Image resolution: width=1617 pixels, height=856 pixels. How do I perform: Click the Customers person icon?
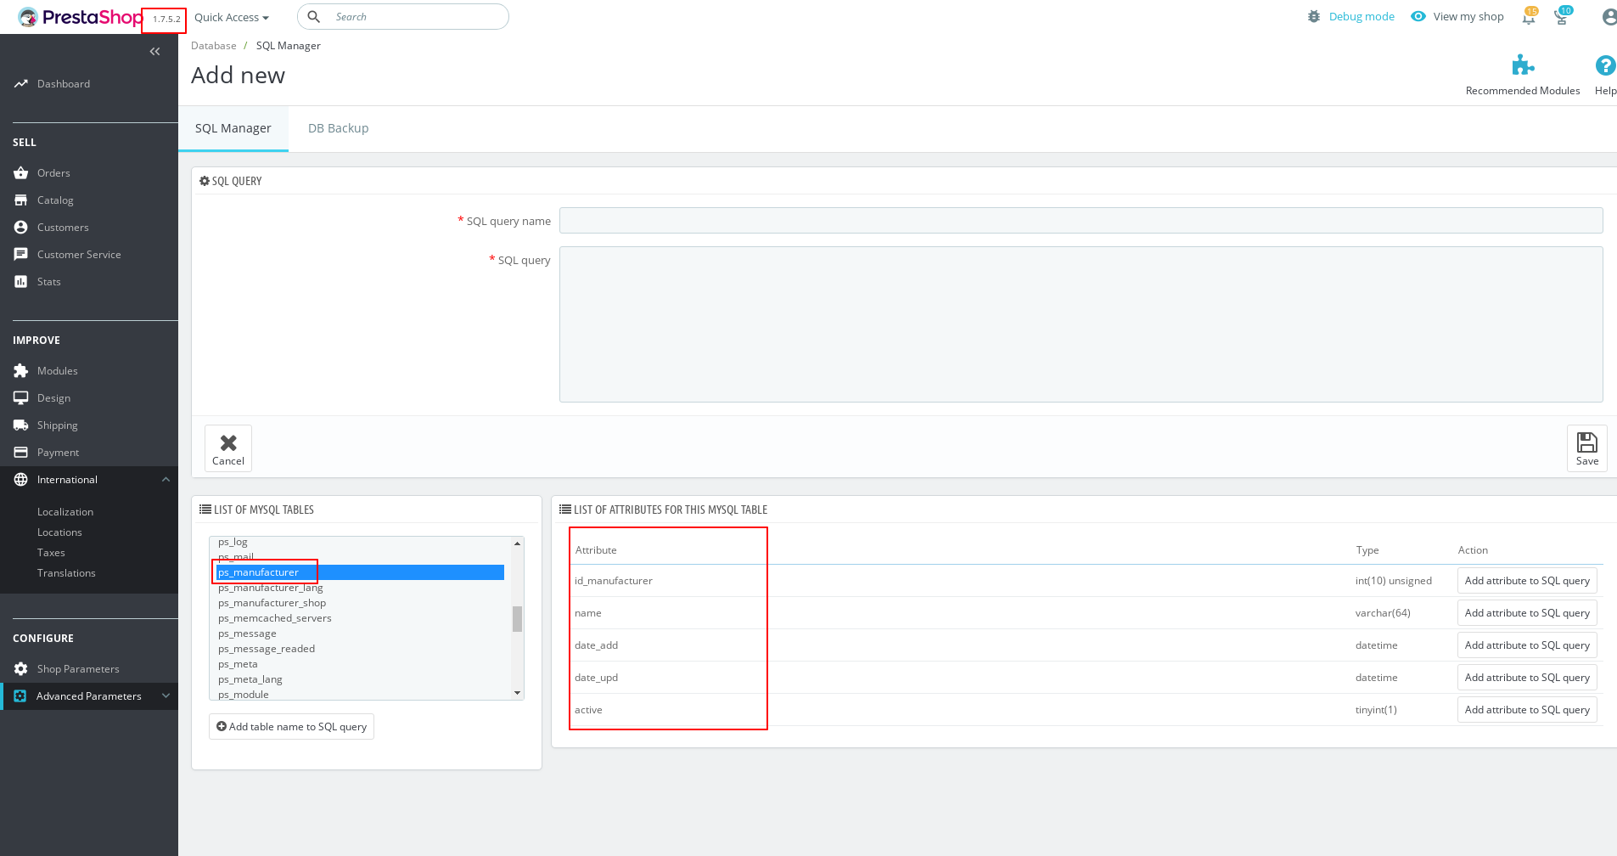(21, 228)
